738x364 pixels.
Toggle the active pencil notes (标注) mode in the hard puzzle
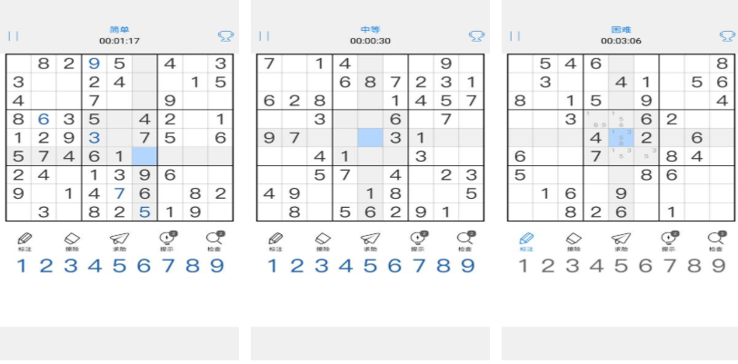526,241
